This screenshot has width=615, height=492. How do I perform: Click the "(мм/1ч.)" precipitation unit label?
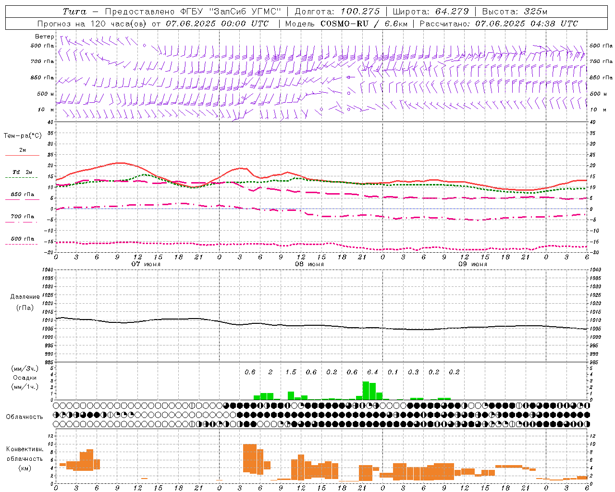tap(25, 387)
